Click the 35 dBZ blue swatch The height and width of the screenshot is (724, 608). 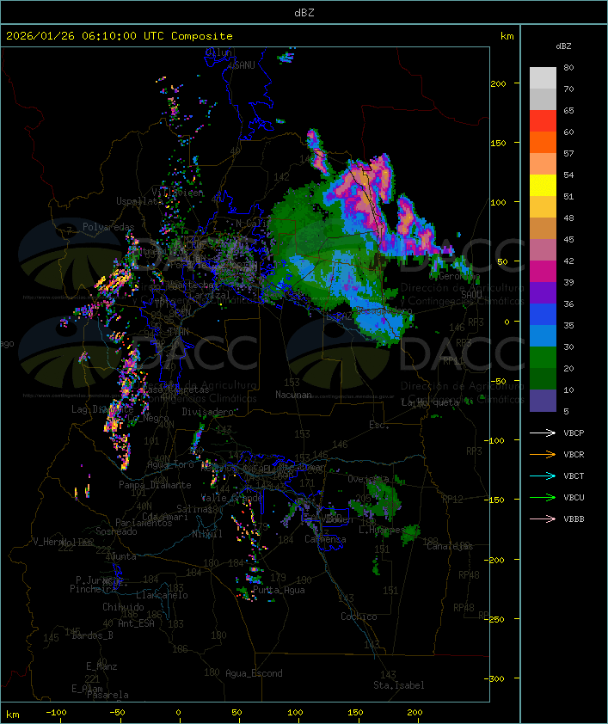[543, 335]
